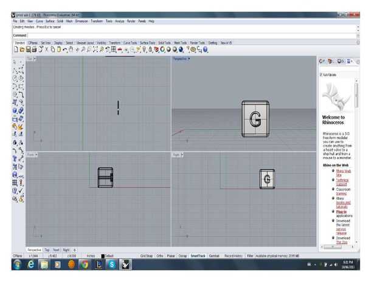Viewport: 377px width, 282px height.
Task: Toggle Record History in the status bar
Action: tap(233, 256)
